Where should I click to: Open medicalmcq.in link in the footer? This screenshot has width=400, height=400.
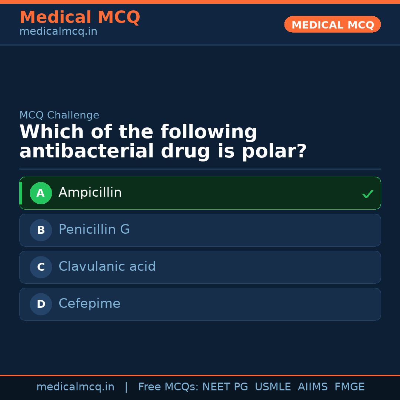(75, 387)
